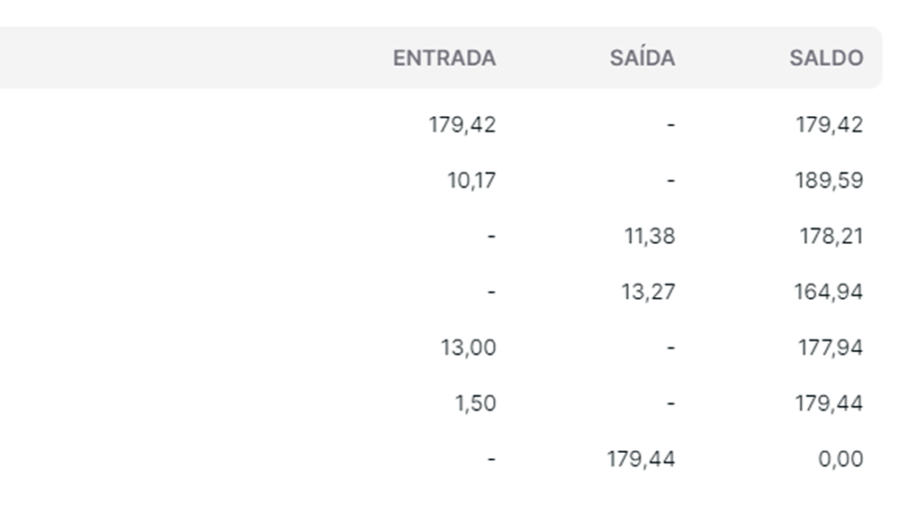Viewport: 907px width, 514px height.
Task: Select the 13,27 saída amount
Action: point(648,292)
